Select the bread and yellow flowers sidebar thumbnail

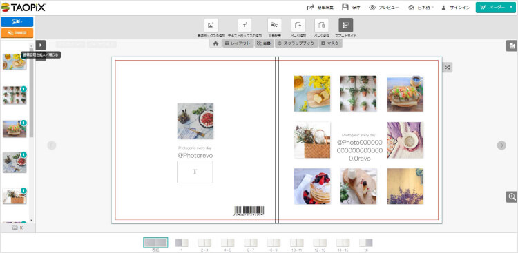15,61
